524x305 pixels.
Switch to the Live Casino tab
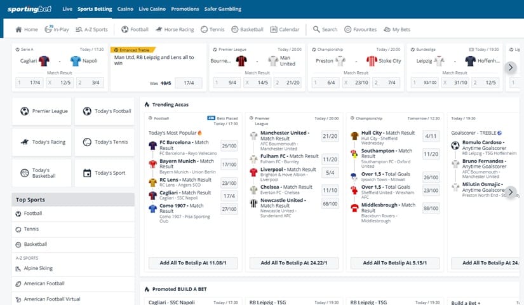(x=152, y=9)
